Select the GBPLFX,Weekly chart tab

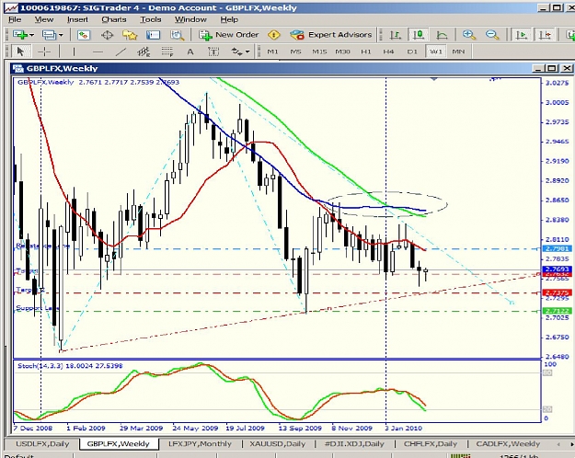tap(118, 443)
